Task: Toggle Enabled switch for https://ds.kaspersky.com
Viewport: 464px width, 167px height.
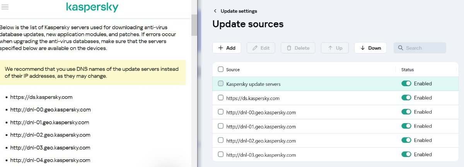Action: pos(406,98)
